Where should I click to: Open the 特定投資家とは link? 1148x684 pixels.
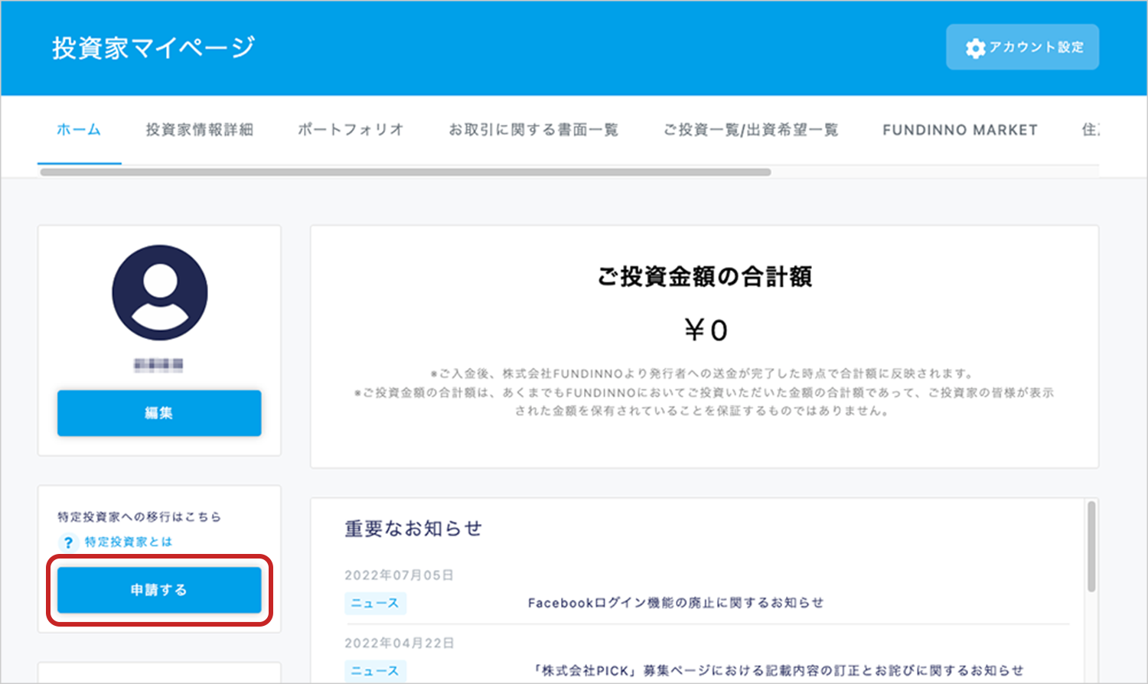click(x=129, y=542)
